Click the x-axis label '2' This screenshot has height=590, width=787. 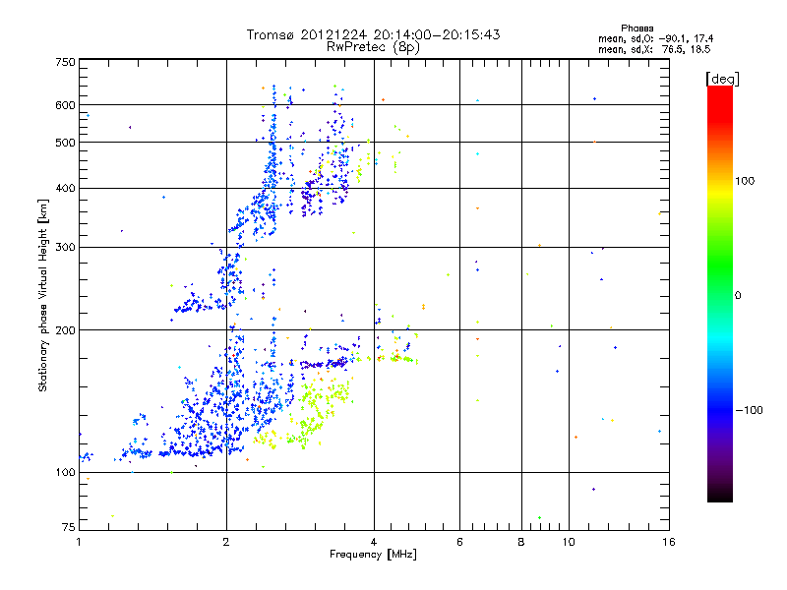(x=226, y=542)
